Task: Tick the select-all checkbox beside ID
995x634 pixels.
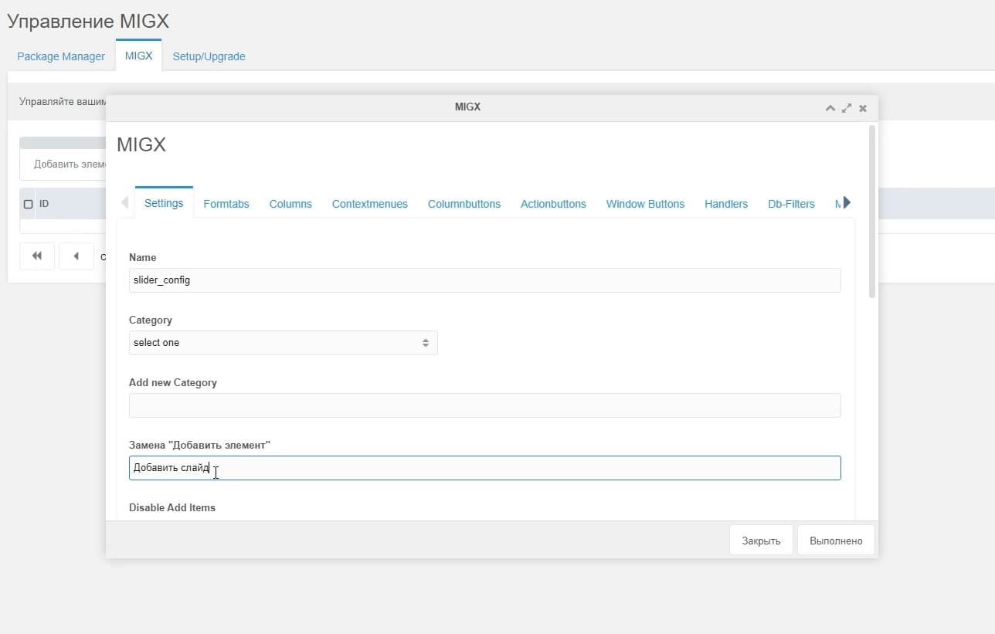Action: pyautogui.click(x=29, y=205)
